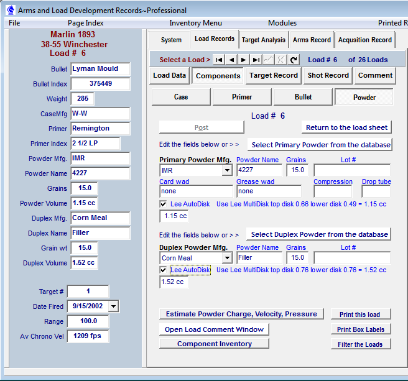This screenshot has width=408, height=381.
Task: Open the Comment sub-tab
Action: point(375,75)
